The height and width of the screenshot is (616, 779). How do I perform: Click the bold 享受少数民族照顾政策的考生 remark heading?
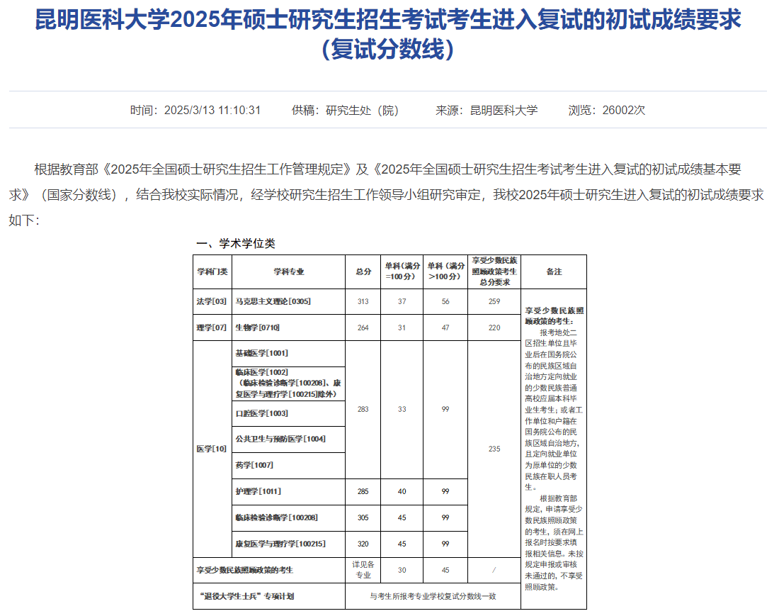[x=554, y=316]
